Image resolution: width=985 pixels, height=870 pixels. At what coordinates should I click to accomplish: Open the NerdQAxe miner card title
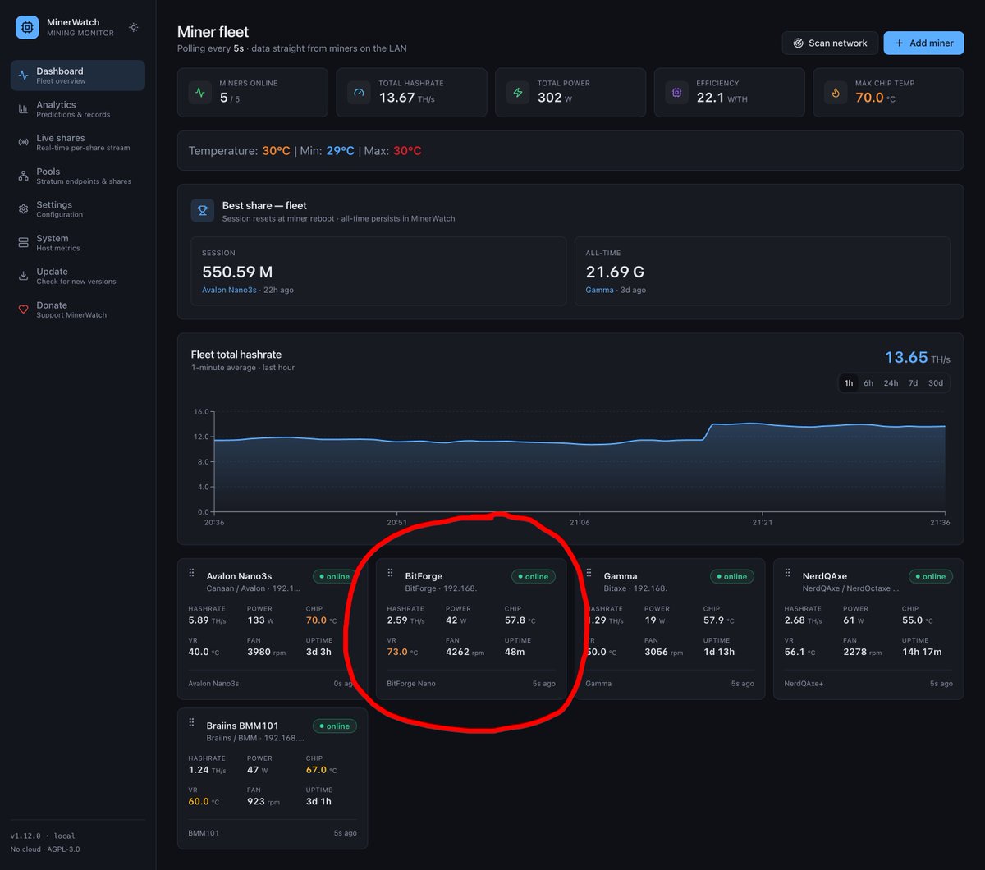(x=825, y=576)
